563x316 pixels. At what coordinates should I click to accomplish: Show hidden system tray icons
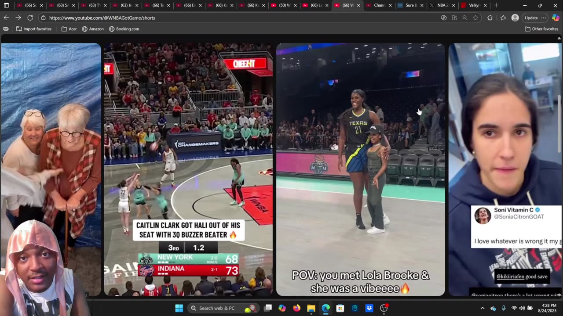483,308
